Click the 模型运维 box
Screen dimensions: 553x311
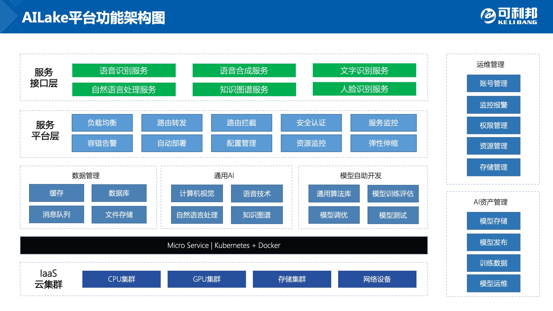point(493,284)
